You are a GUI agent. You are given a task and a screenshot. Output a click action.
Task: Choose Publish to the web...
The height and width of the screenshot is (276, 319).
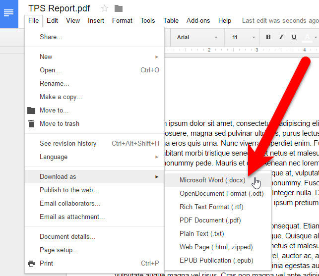(94, 190)
